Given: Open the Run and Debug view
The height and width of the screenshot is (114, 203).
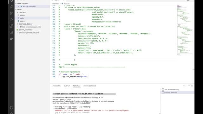Looking at the screenshot, I should (11, 20).
